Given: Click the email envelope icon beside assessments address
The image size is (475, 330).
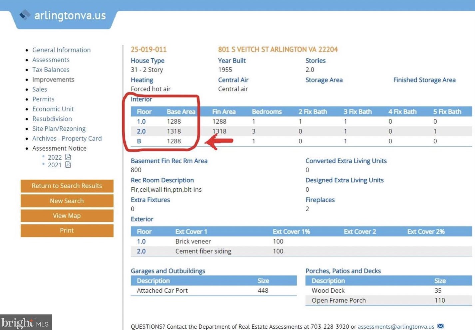Looking at the screenshot, I should click(x=440, y=326).
